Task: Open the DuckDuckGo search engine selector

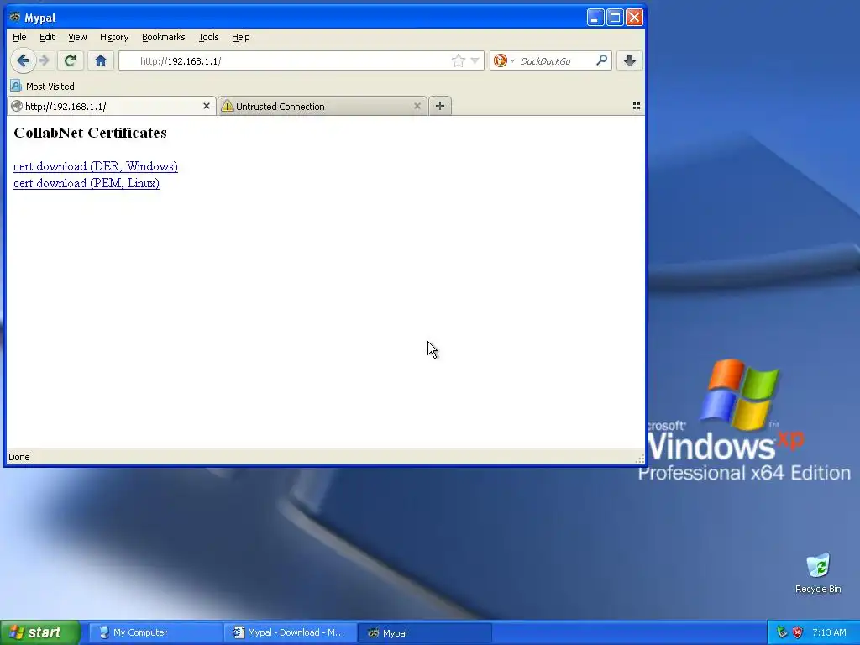Action: (x=504, y=60)
